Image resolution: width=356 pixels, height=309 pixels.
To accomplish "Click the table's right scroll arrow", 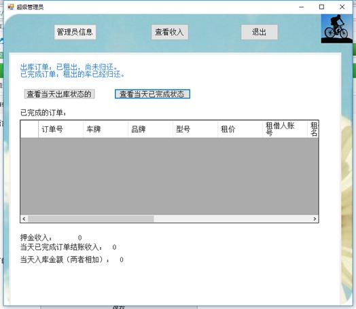I will 315,219.
